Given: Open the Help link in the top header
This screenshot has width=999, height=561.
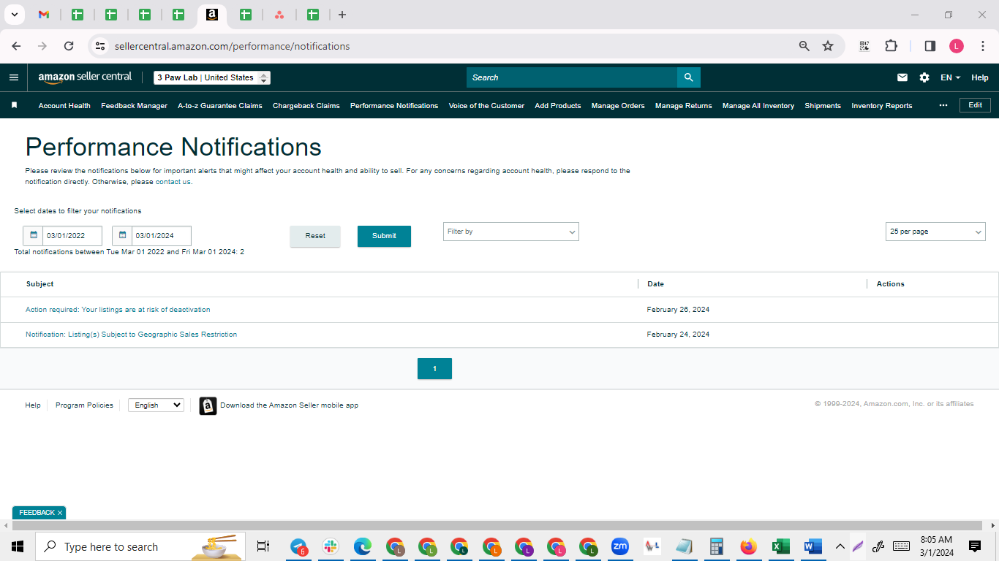Looking at the screenshot, I should [x=980, y=77].
